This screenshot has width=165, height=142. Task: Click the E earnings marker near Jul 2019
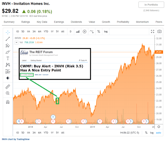pyautogui.click(x=128, y=121)
